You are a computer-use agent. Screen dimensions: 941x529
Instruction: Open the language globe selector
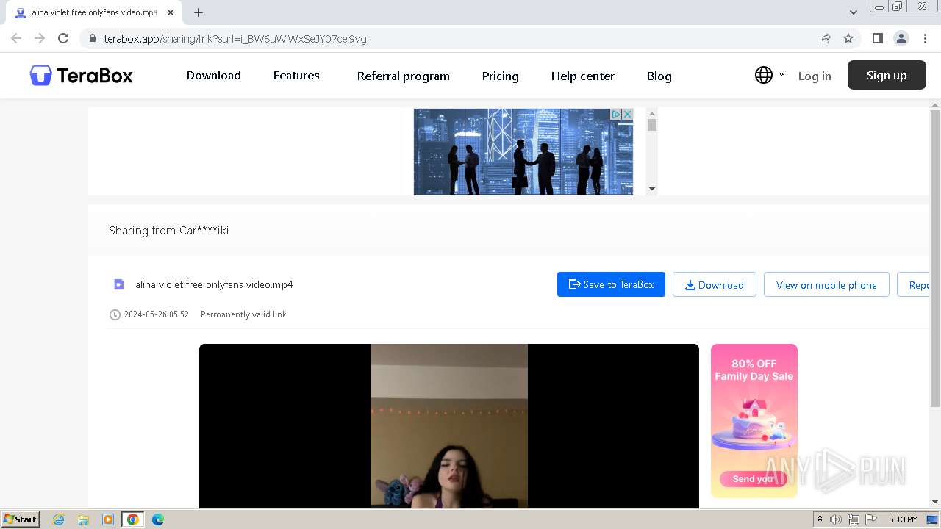tap(764, 75)
